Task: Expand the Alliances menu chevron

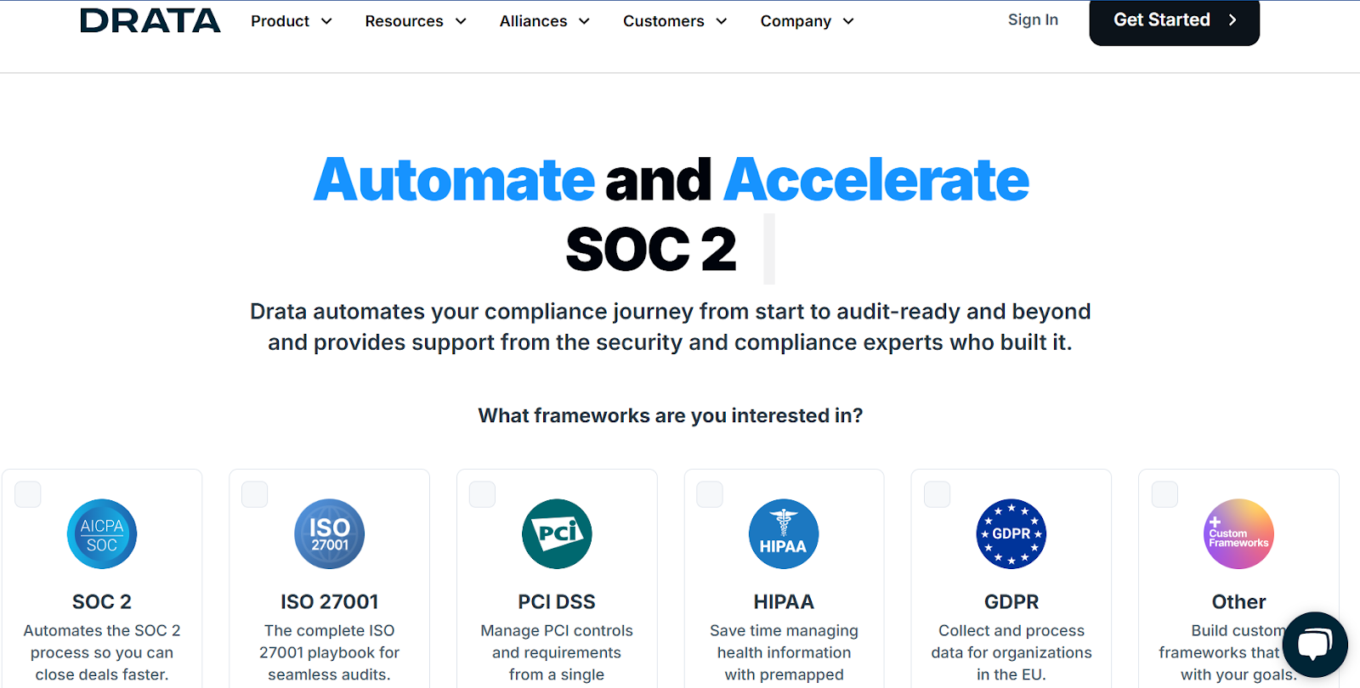Action: coord(584,21)
